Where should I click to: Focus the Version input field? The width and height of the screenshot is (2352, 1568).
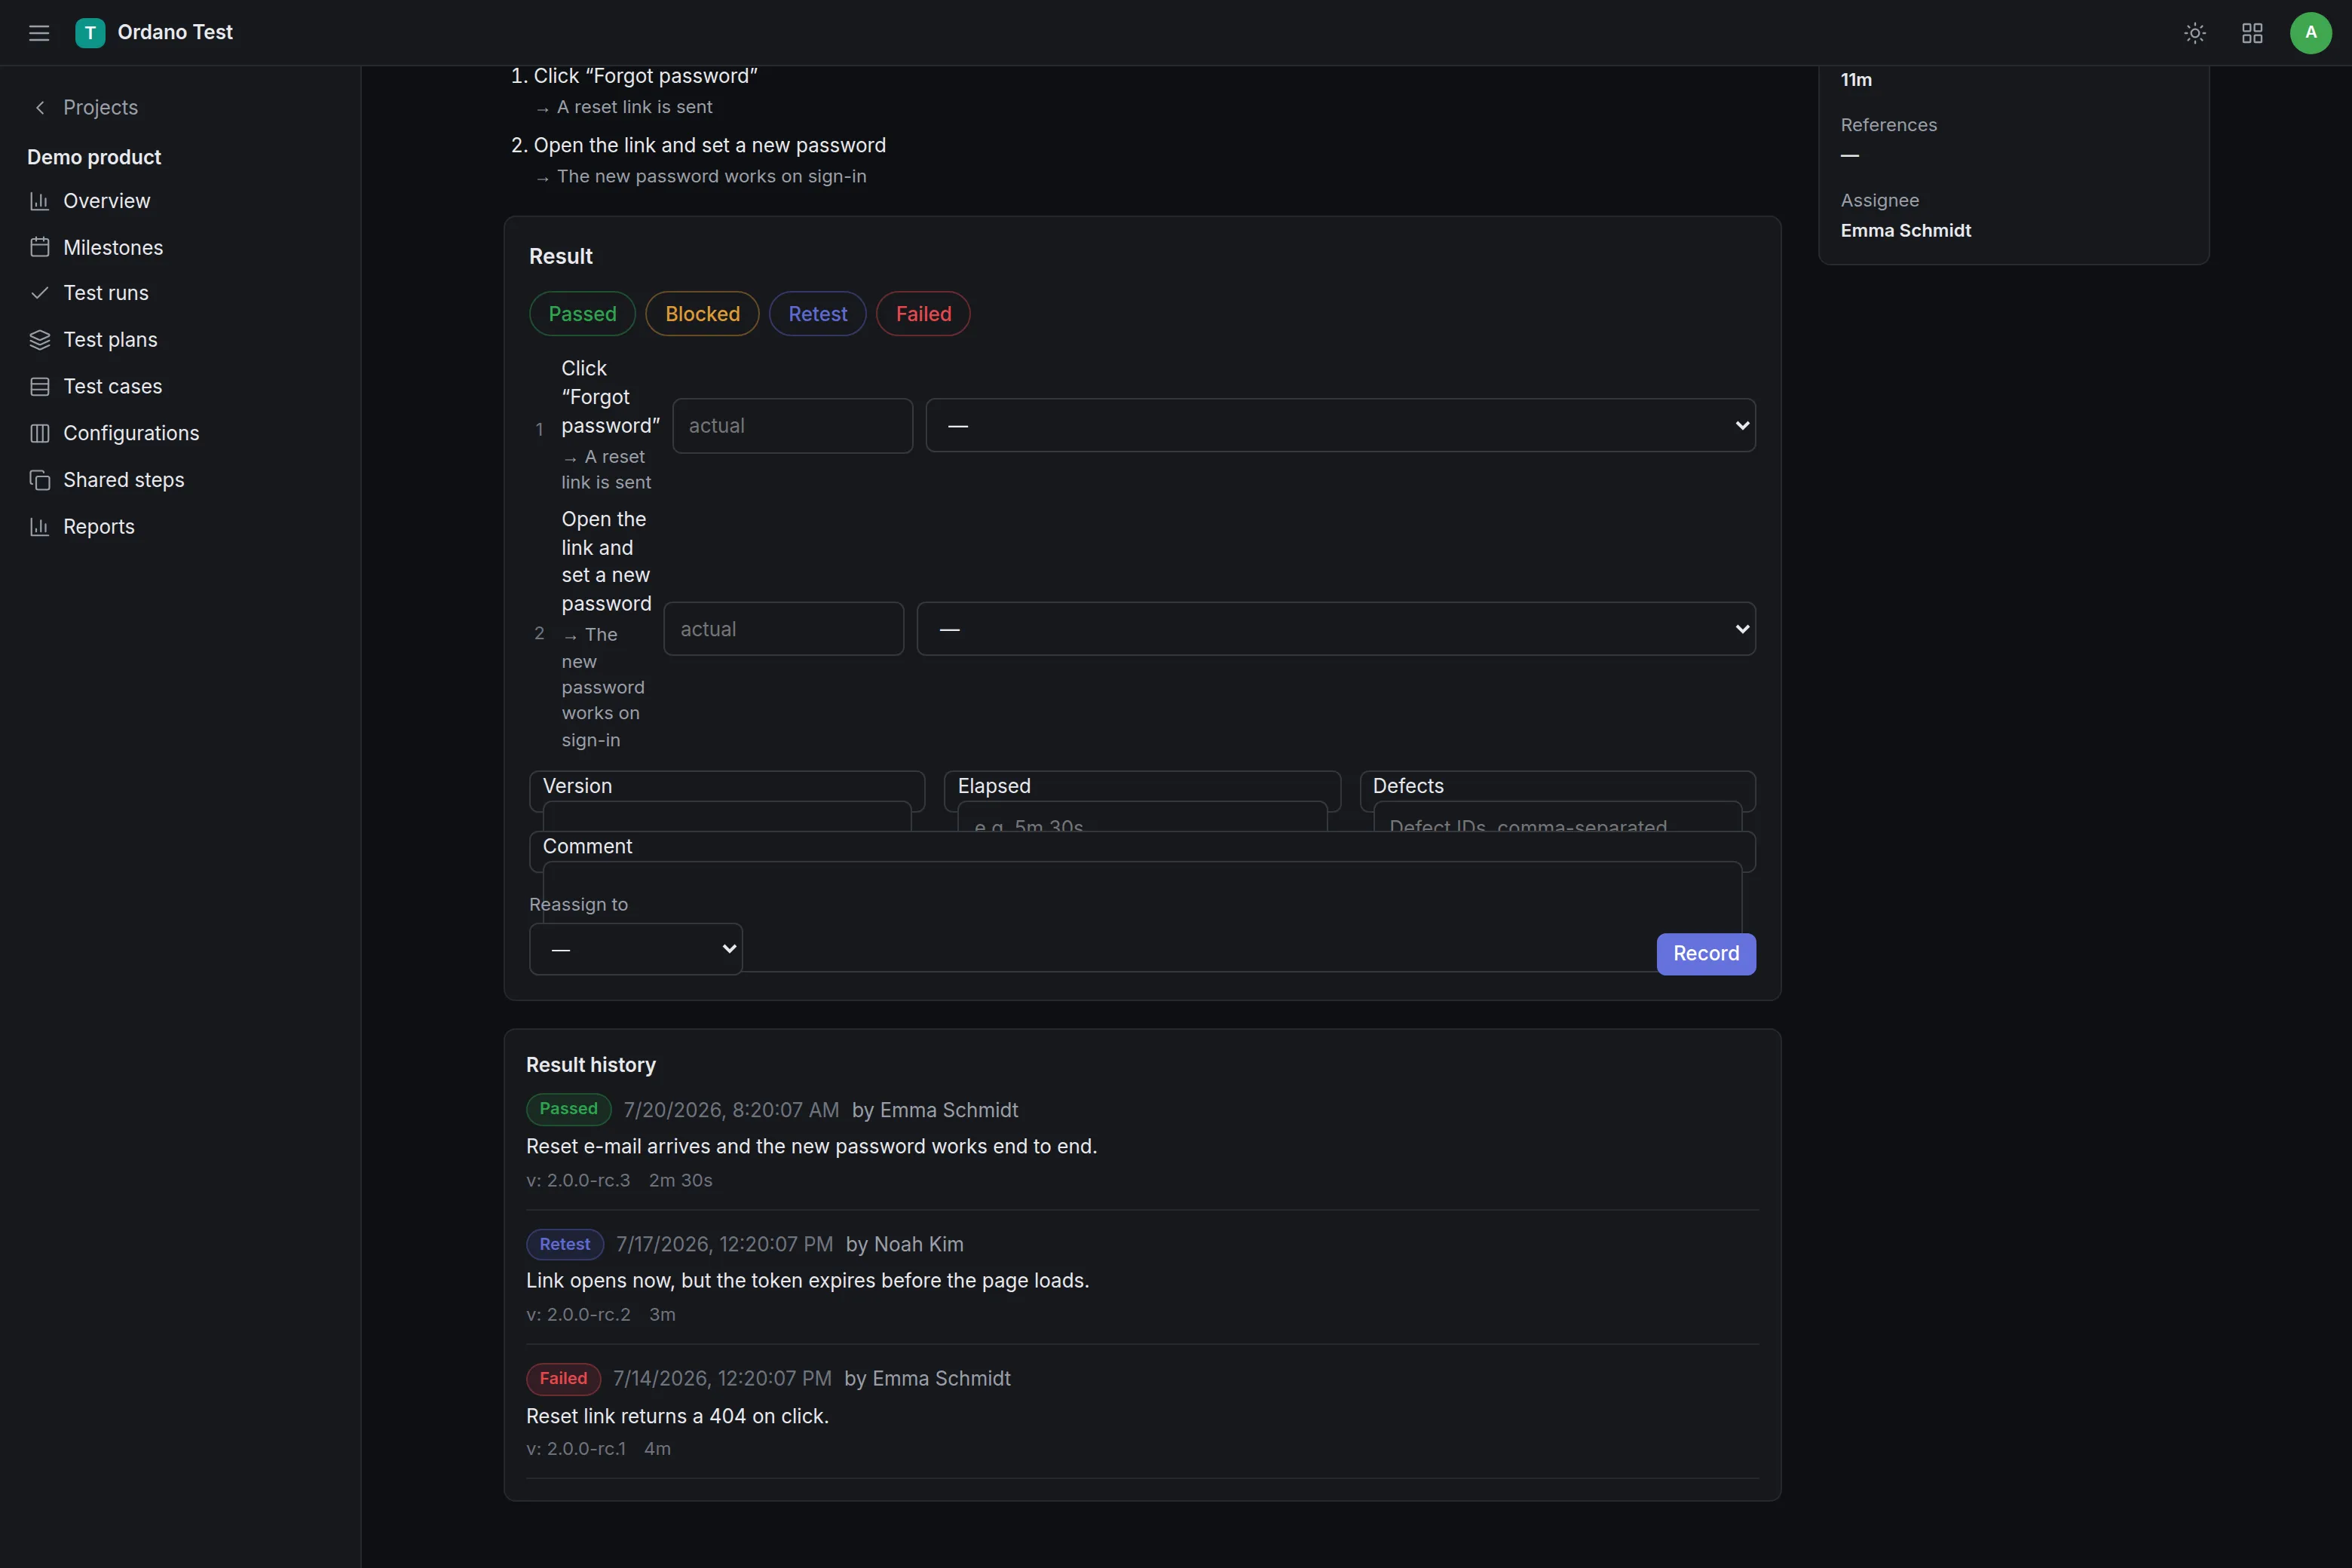727,816
